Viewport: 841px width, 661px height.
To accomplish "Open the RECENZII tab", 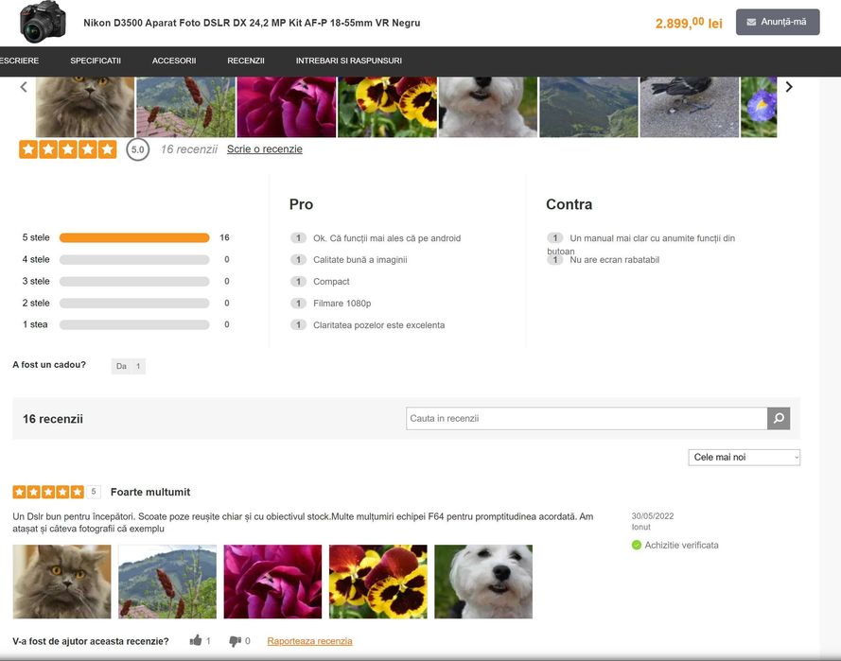I will (x=246, y=61).
